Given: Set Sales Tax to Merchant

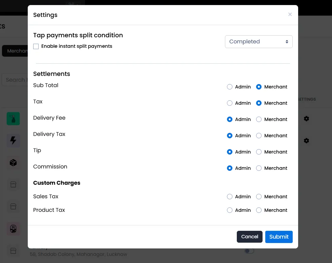Looking at the screenshot, I should [x=259, y=197].
